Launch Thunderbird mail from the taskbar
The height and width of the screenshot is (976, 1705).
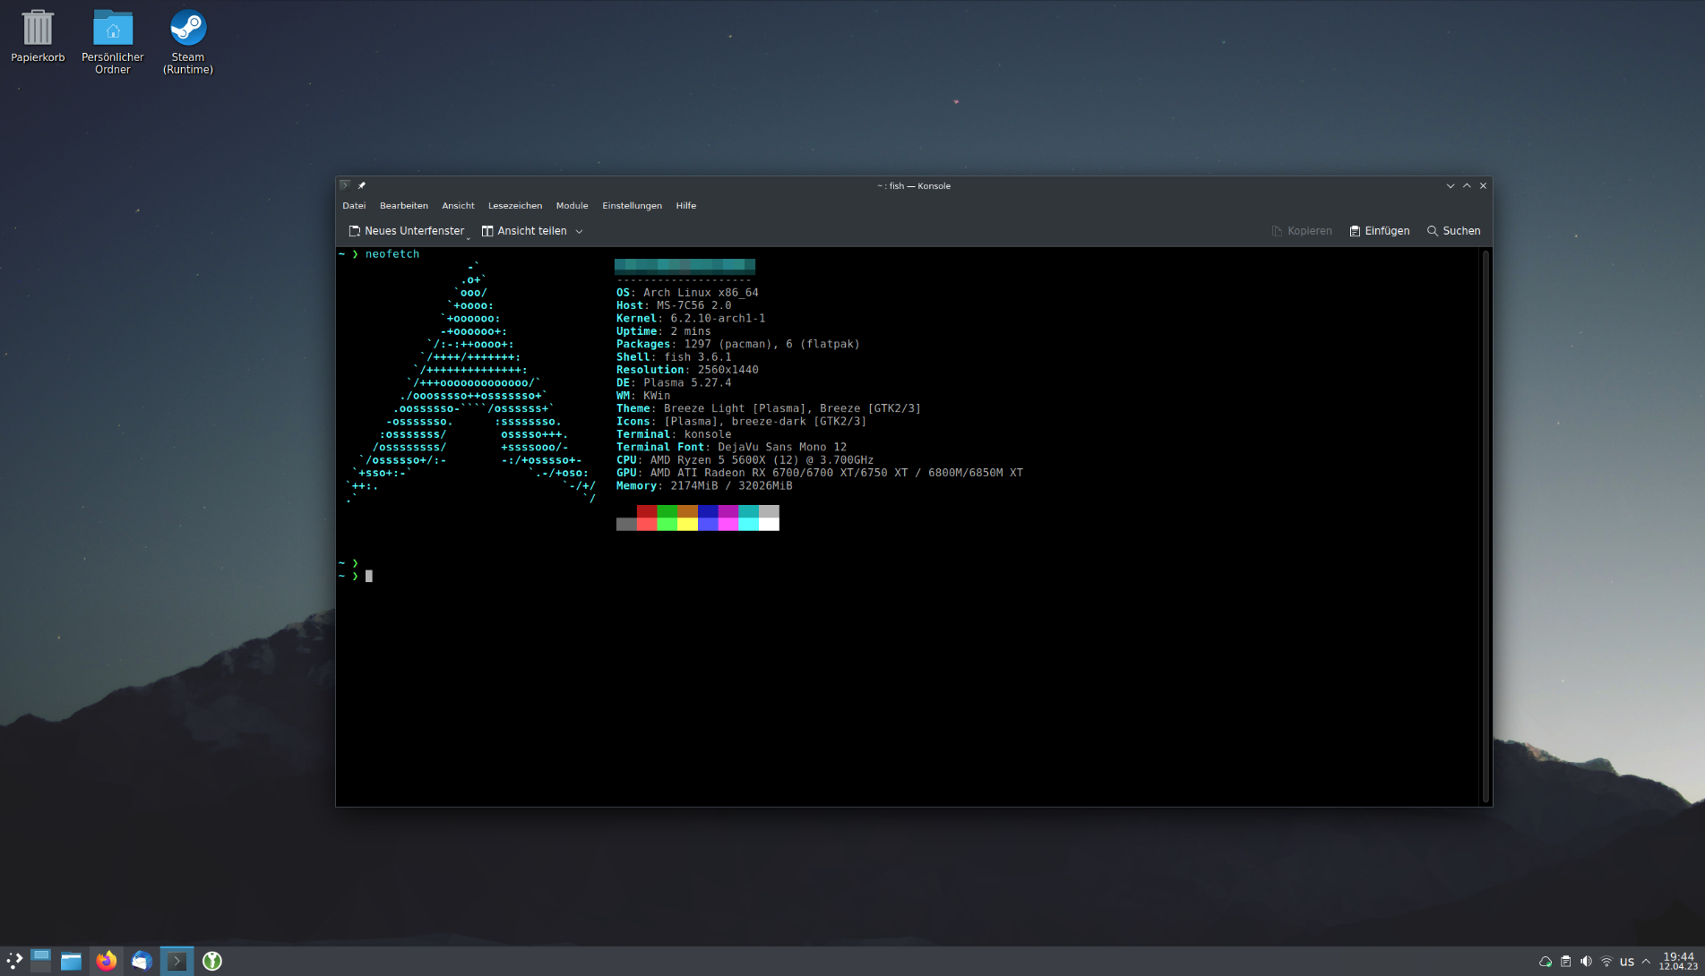click(x=142, y=961)
